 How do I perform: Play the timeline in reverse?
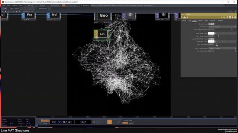pos(104,122)
